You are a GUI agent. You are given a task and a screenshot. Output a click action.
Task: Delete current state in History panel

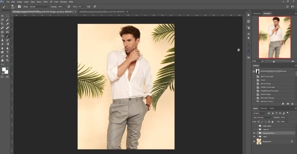click(292, 104)
